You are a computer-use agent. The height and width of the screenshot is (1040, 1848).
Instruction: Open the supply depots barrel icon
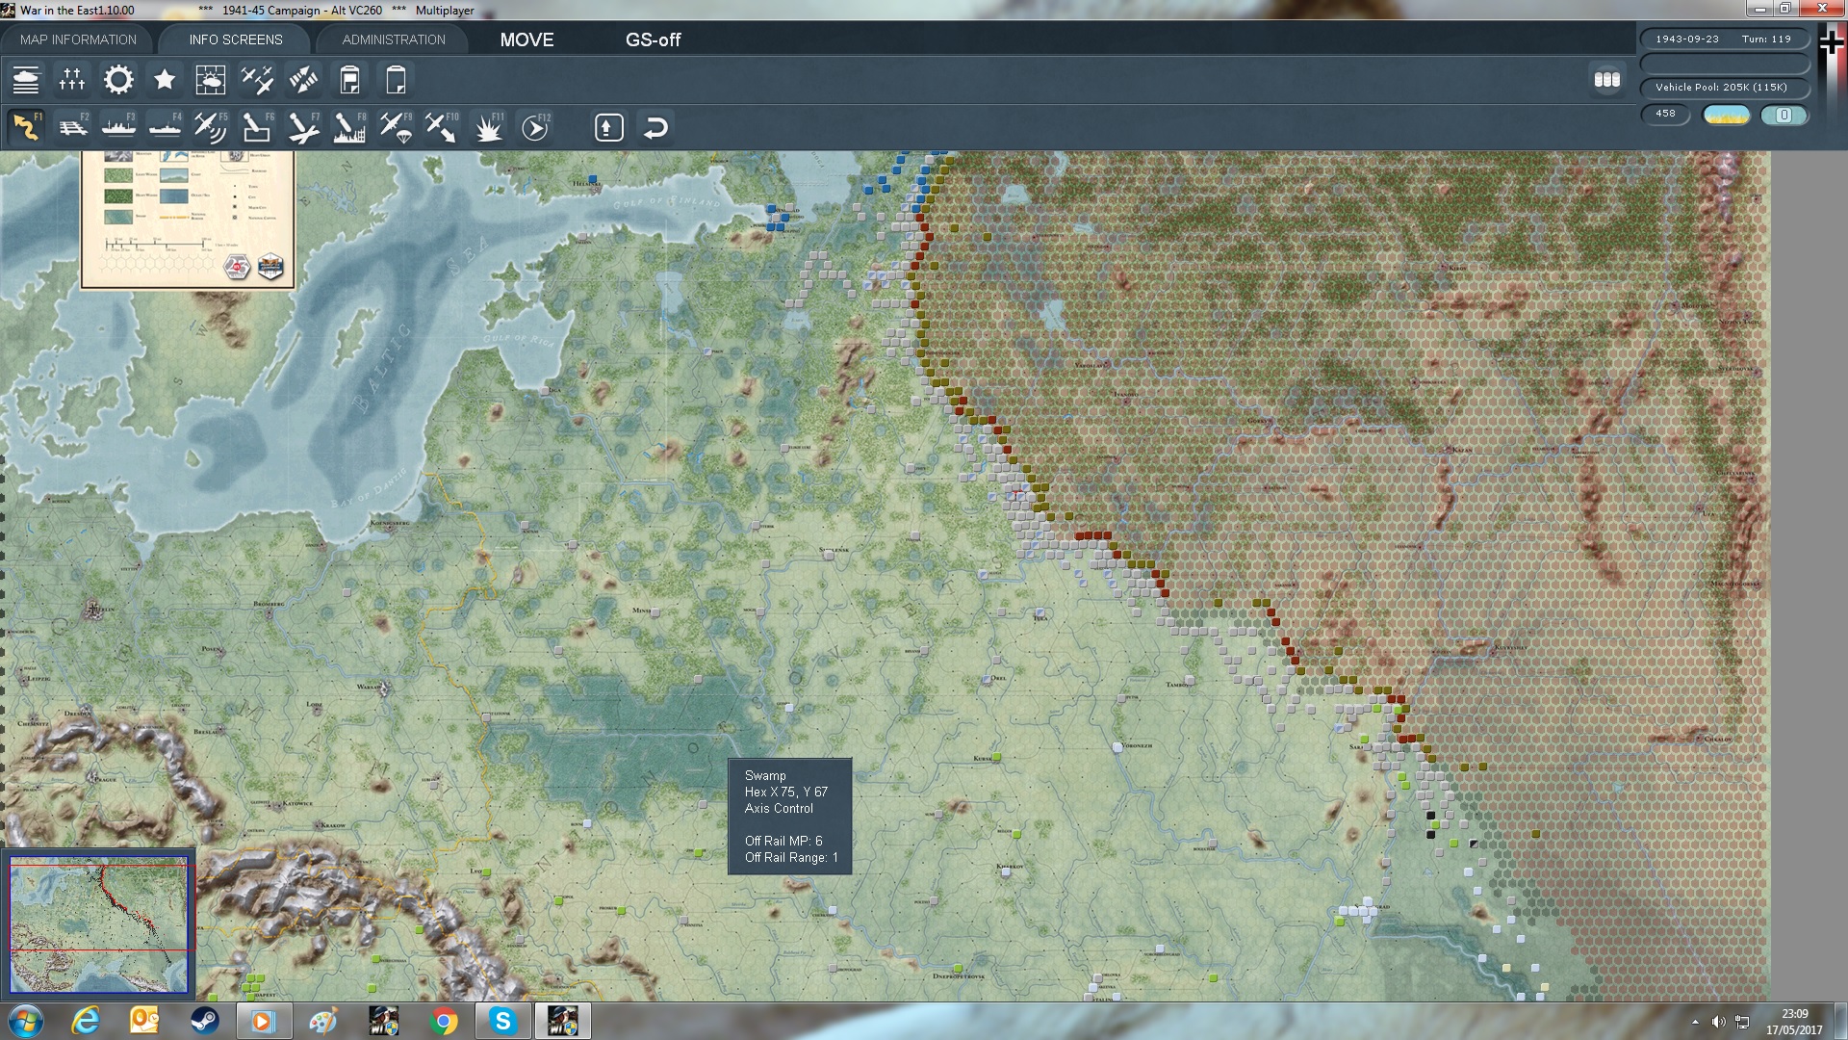(1607, 80)
